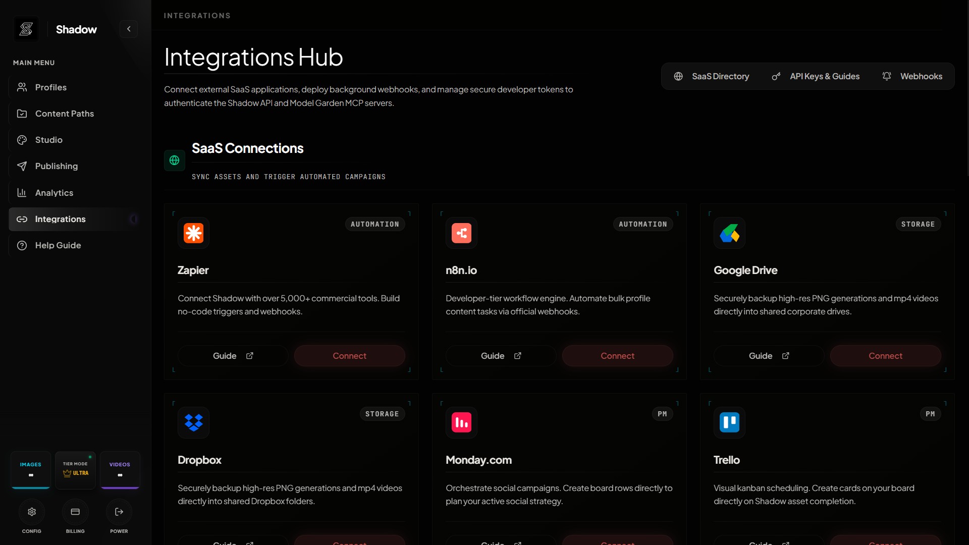Click the Publishing paper plane icon
969x545 pixels.
(22, 166)
